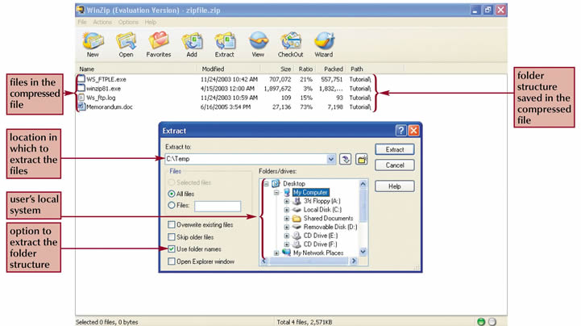
Task: Click the 3½ Floppy (A:) drive icon
Action: [297, 201]
